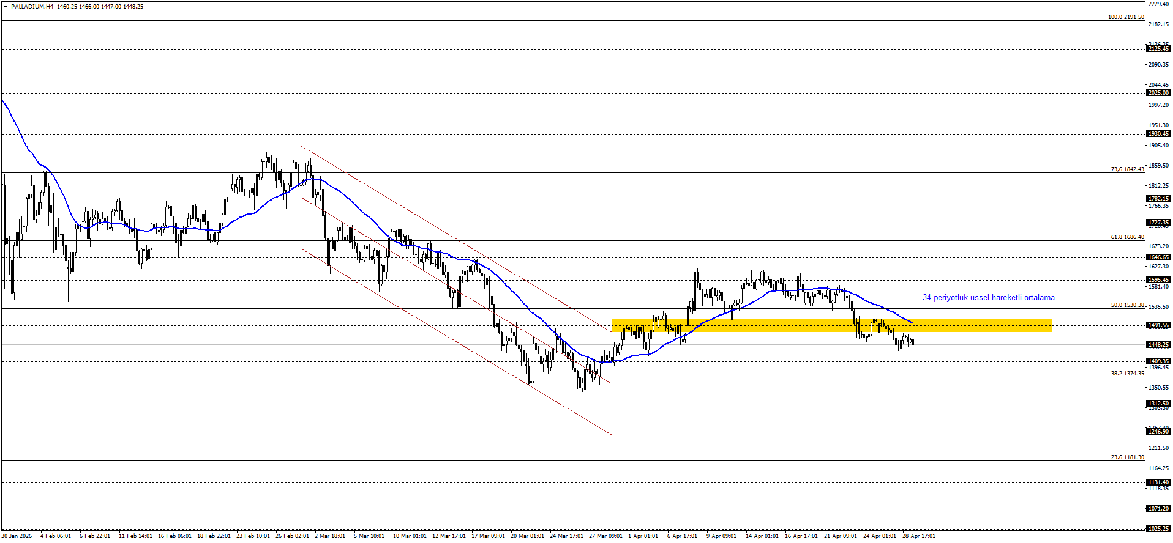The image size is (1173, 543).
Task: Click the Fibonacci 50.0 1530.38 level label
Action: point(1127,305)
